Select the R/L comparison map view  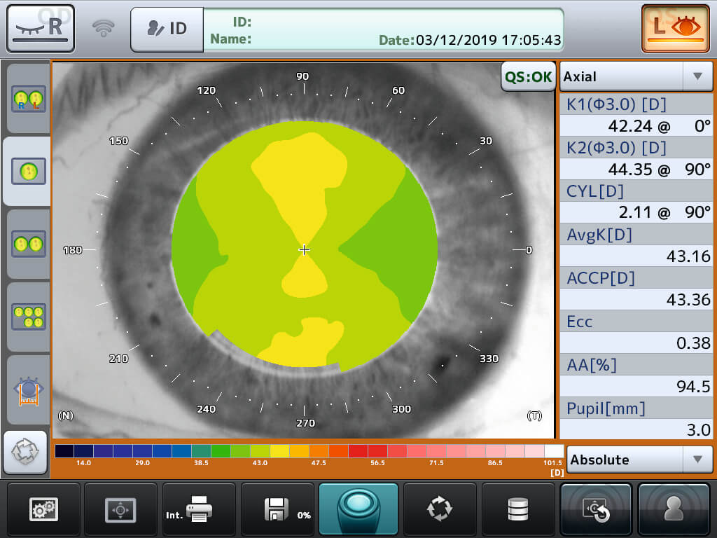point(28,98)
